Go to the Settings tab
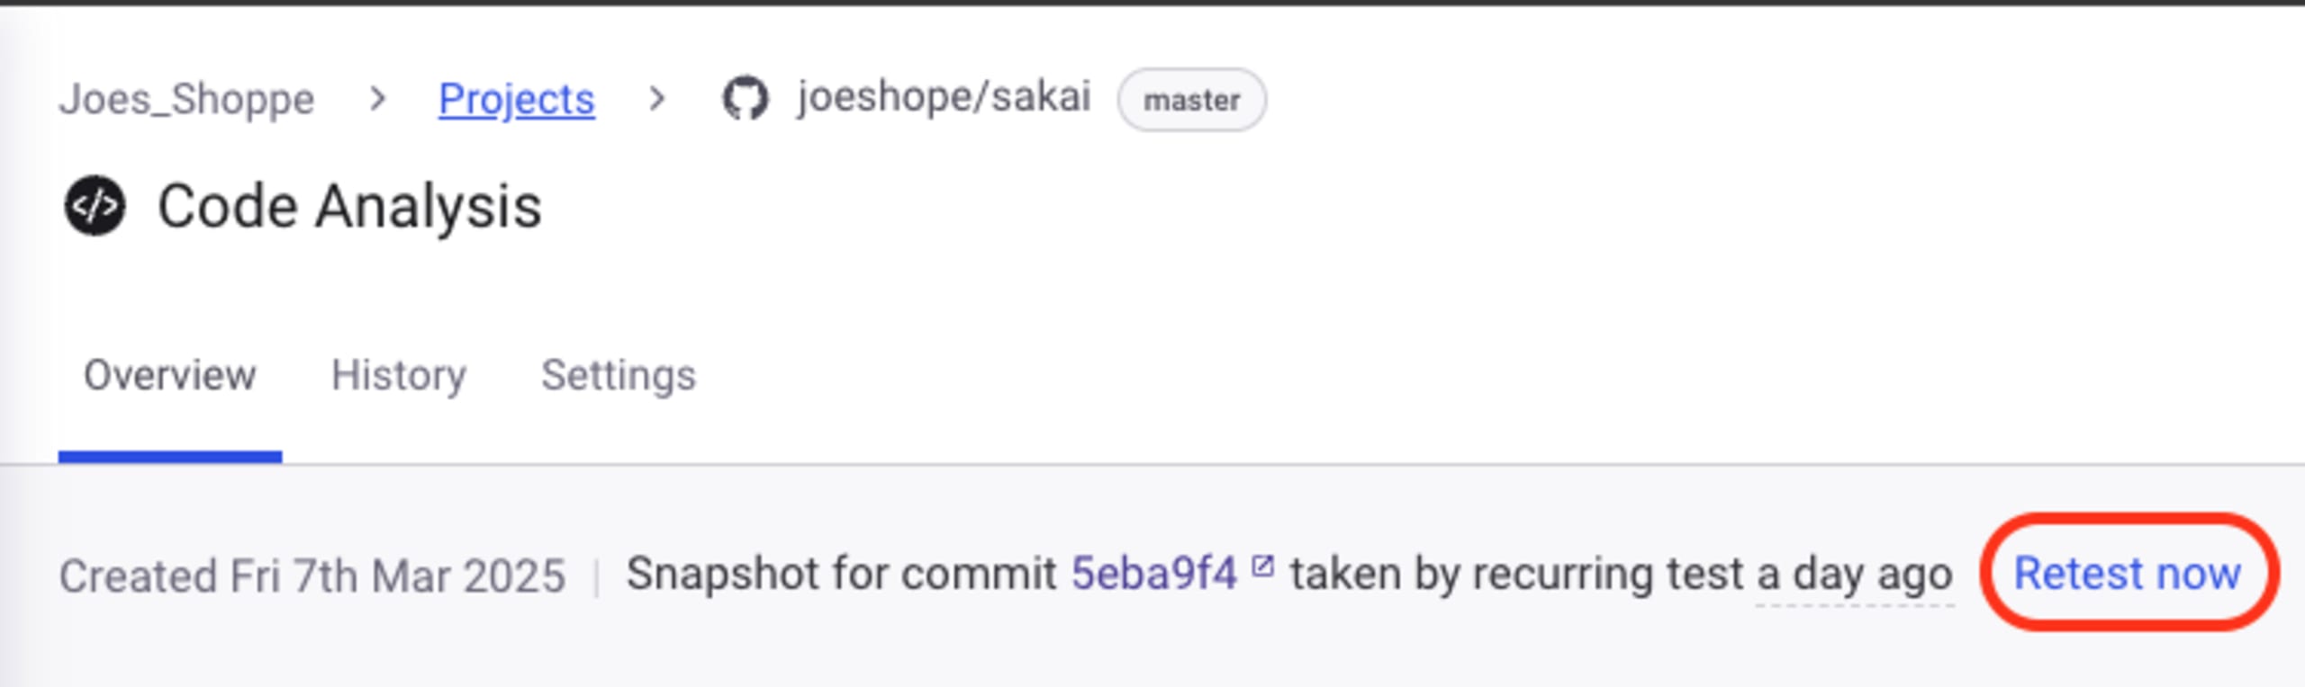2305x687 pixels. coord(619,376)
